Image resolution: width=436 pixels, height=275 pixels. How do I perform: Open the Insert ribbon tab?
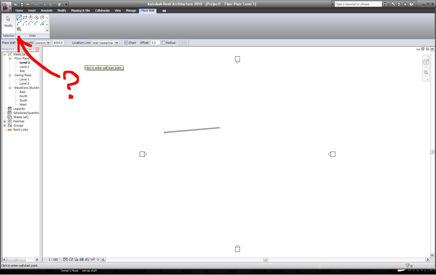click(x=32, y=10)
